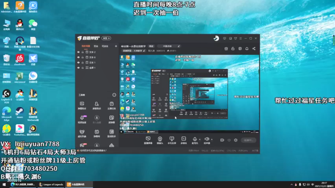
Task: Open the user avatar in the title bar
Action: tap(216, 38)
